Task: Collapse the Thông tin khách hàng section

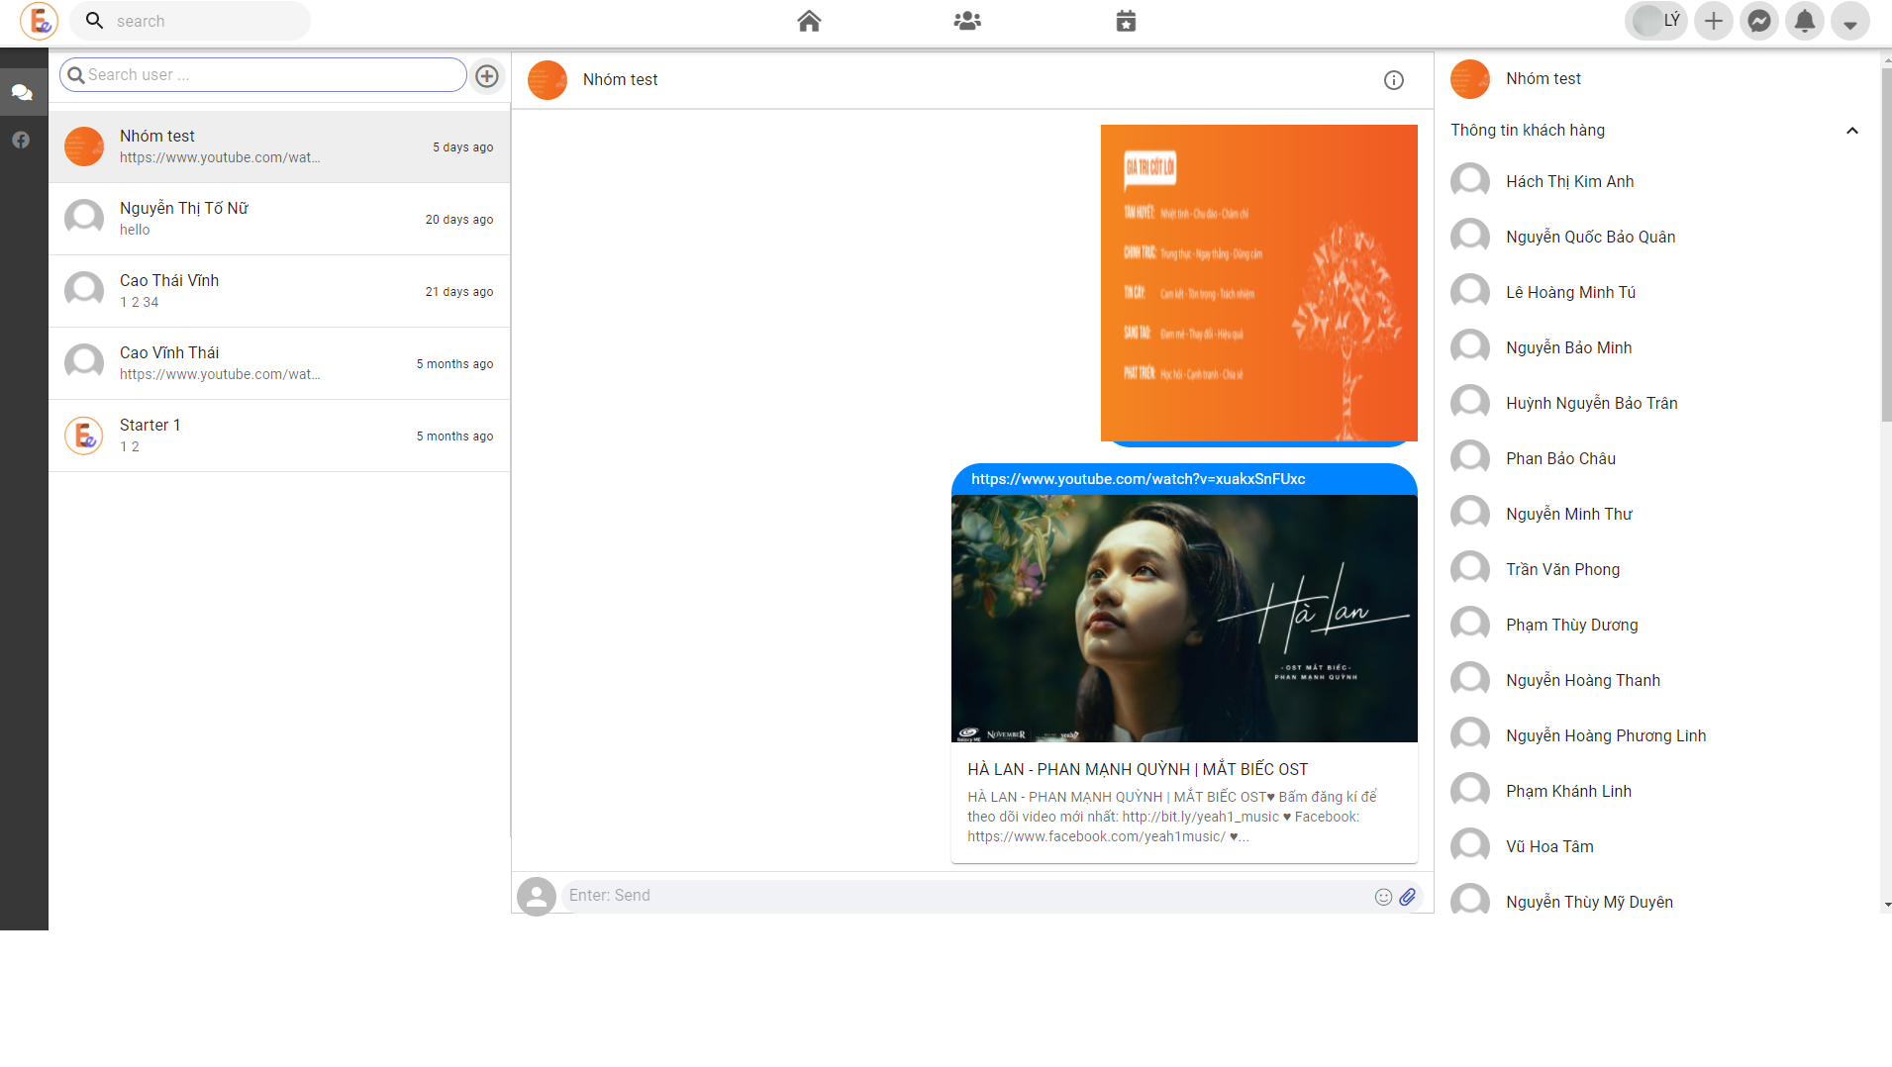Action: click(x=1852, y=131)
